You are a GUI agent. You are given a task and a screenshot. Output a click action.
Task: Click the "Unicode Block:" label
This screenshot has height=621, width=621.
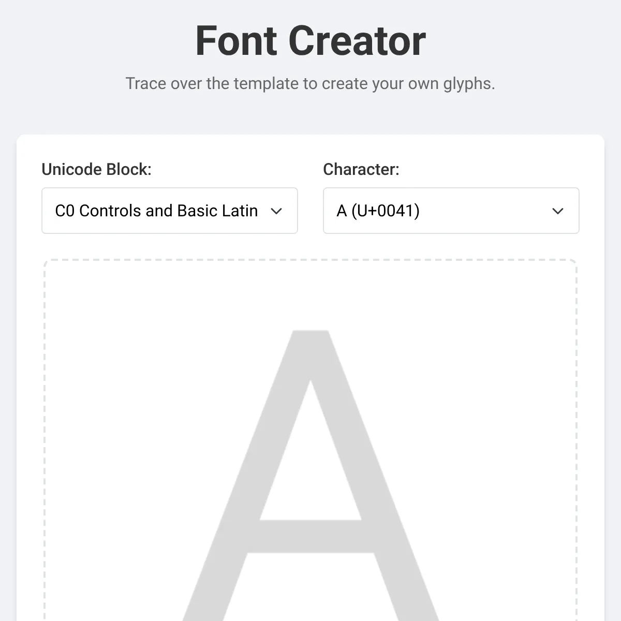pos(96,169)
